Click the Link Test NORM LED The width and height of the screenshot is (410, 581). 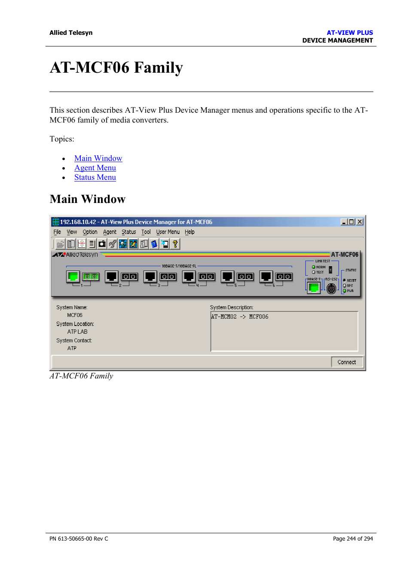(314, 267)
